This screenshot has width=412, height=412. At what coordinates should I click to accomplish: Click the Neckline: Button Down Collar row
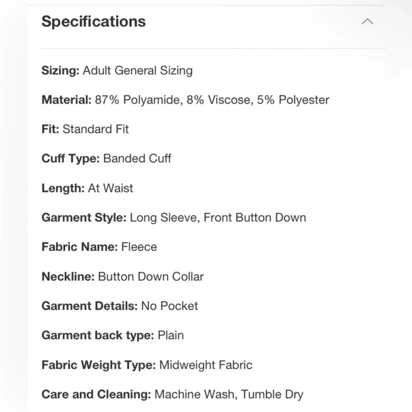123,276
